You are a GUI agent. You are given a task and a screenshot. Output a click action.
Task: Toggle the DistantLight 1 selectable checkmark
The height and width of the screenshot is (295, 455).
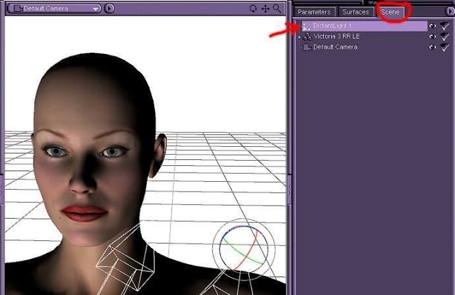(445, 26)
